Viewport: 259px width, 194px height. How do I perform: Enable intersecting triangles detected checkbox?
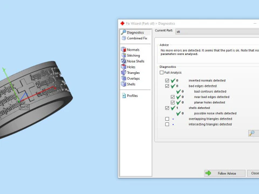[167, 124]
